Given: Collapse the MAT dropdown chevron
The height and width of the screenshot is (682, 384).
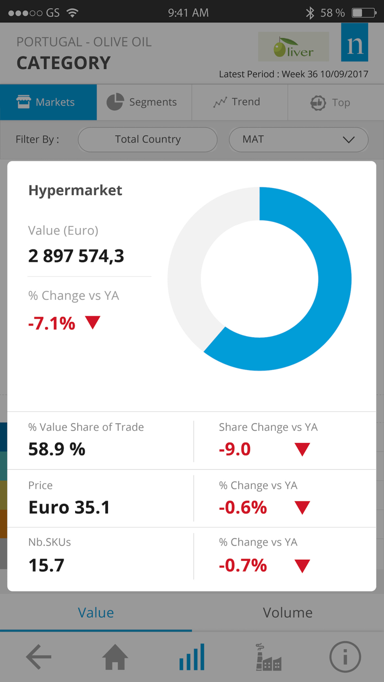Looking at the screenshot, I should (348, 140).
